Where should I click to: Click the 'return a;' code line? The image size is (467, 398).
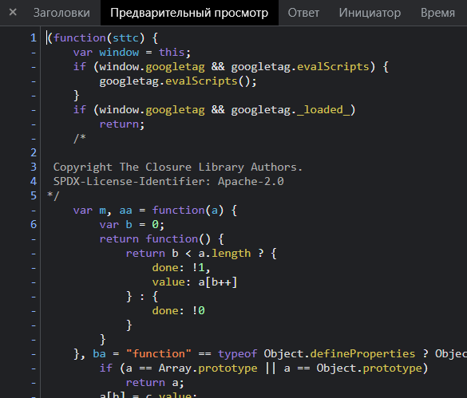click(155, 383)
